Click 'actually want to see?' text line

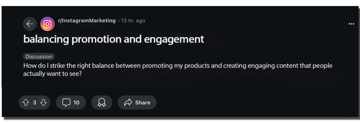tap(52, 74)
